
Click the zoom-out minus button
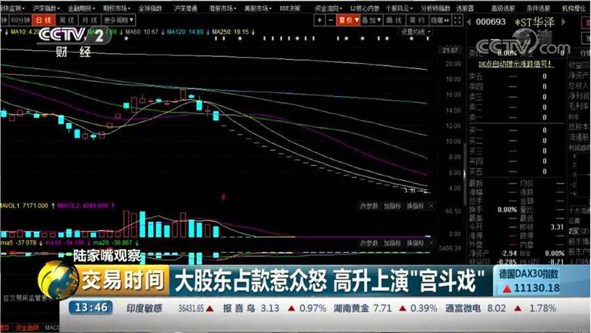[x=330, y=20]
